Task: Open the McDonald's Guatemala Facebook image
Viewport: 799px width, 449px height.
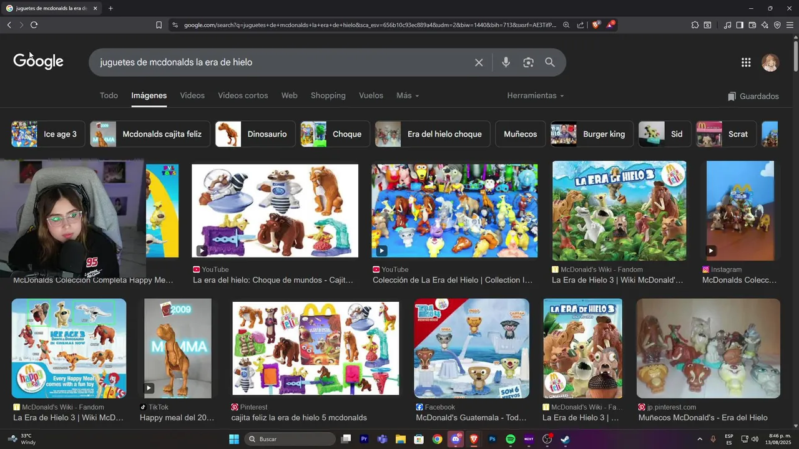Action: coord(472,348)
